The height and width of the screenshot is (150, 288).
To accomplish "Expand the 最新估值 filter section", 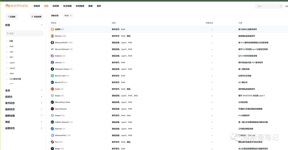I will point(42,115).
